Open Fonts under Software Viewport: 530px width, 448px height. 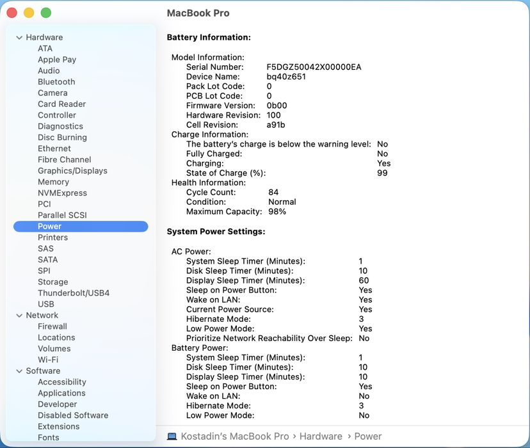tap(49, 438)
